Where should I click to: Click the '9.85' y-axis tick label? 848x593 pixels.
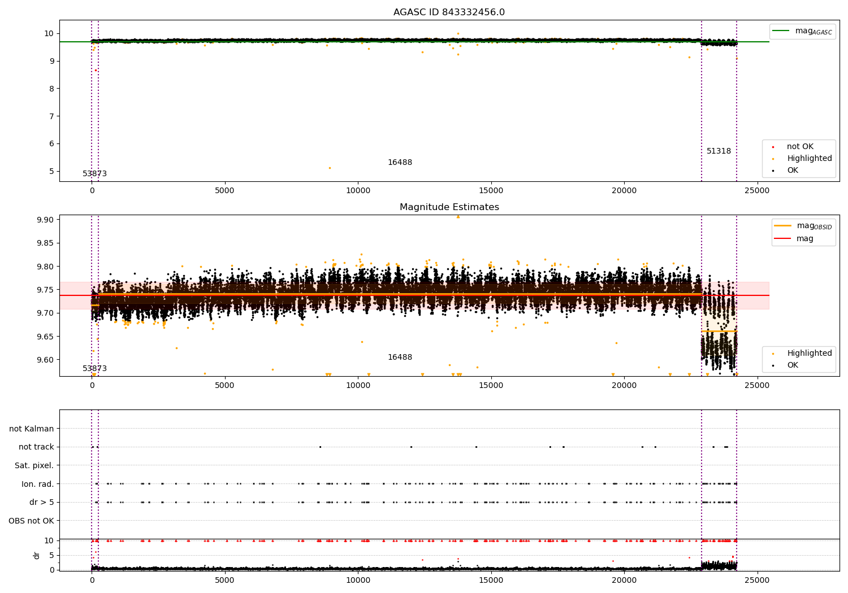click(x=46, y=243)
